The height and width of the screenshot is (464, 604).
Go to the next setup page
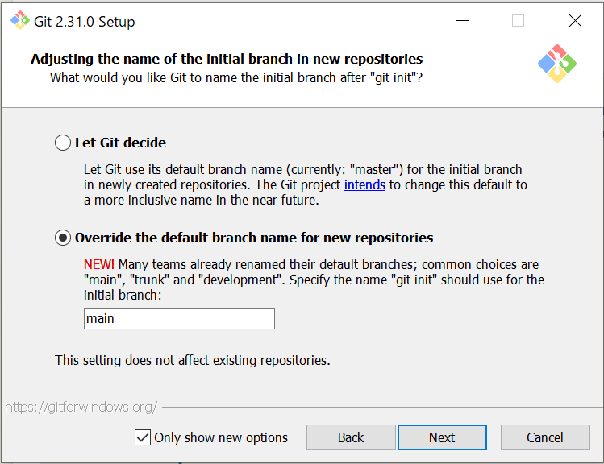coord(442,437)
